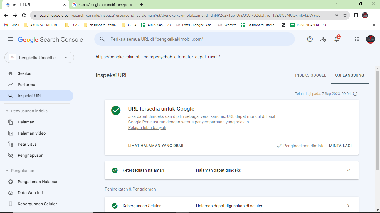The image size is (380, 213).
Task: Open AKUN SOSMED BE... bookmark folder
Action: [42, 25]
